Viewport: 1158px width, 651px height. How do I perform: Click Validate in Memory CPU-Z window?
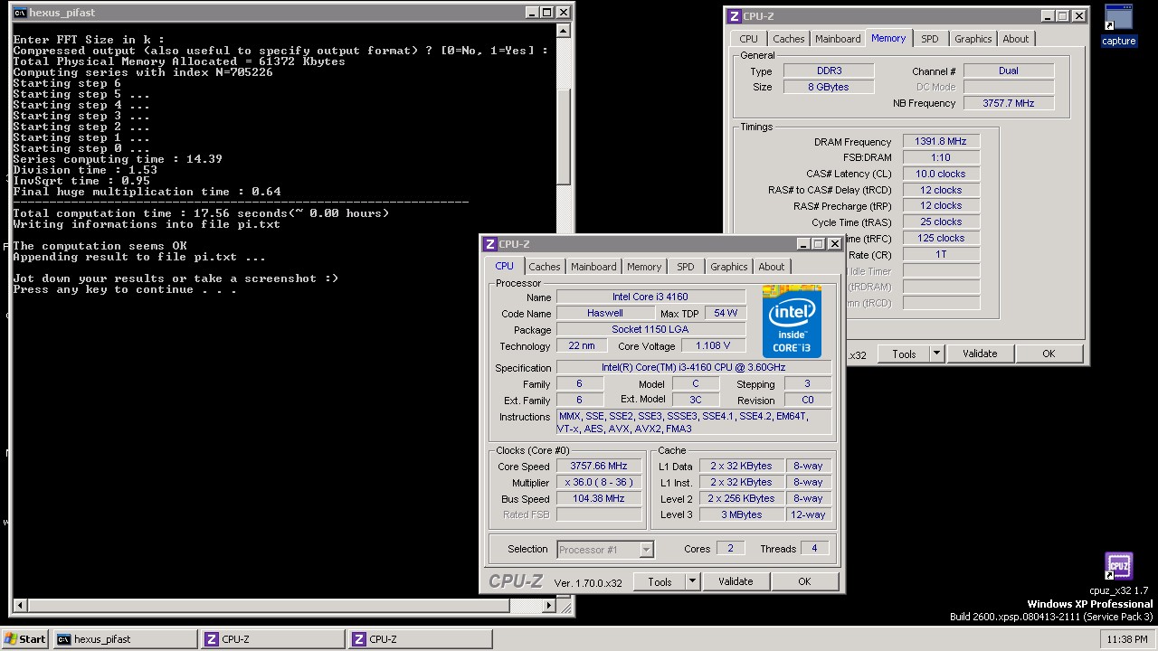tap(980, 354)
